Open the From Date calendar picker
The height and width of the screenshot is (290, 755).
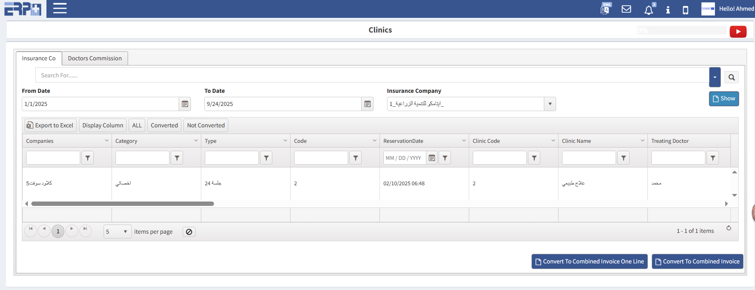click(185, 104)
